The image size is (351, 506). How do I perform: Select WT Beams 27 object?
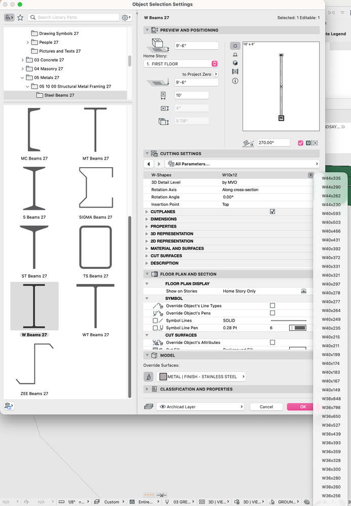click(96, 306)
